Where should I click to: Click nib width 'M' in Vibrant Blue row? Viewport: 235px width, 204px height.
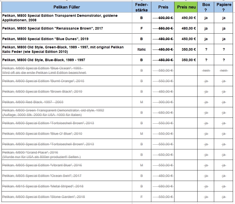tap(142, 165)
